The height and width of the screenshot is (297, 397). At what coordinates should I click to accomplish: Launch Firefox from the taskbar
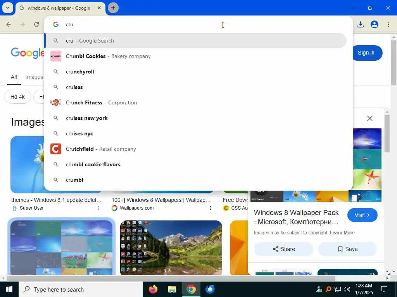(153, 289)
